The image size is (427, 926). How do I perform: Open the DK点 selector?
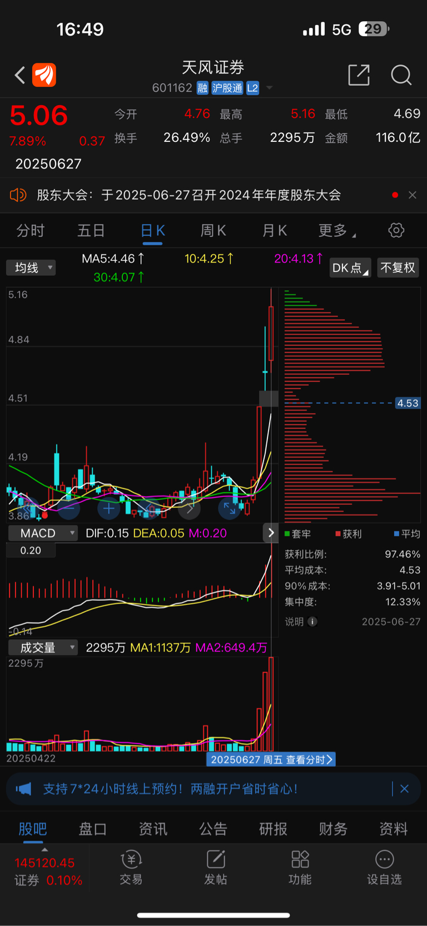pos(350,268)
